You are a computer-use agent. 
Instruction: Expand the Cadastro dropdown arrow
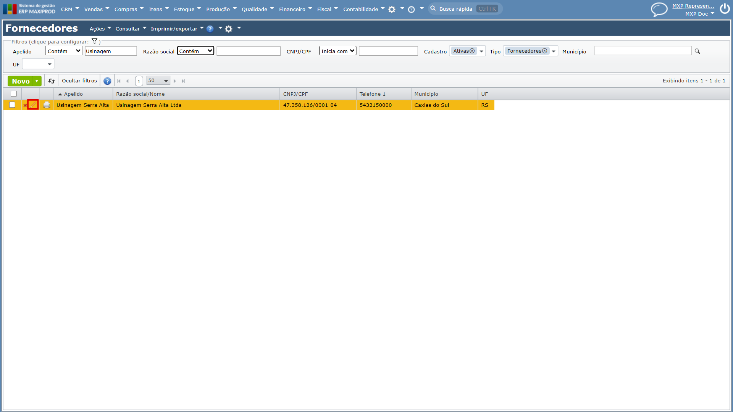click(x=481, y=51)
